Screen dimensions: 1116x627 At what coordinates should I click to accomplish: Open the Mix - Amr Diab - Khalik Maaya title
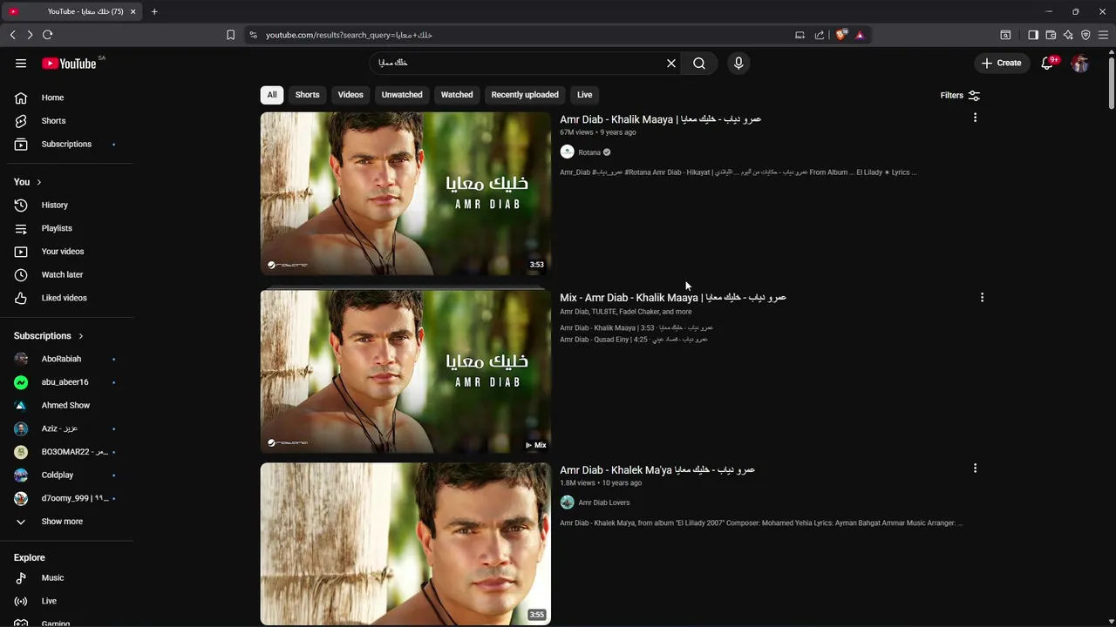coord(673,298)
